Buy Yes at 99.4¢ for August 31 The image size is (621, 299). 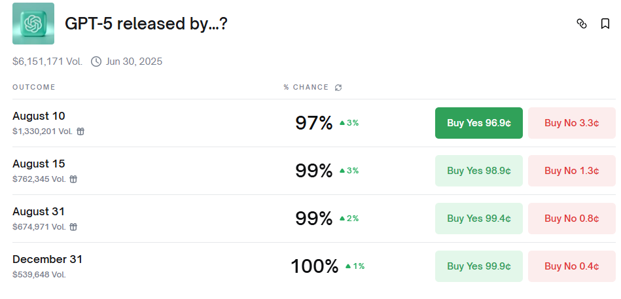pos(479,219)
